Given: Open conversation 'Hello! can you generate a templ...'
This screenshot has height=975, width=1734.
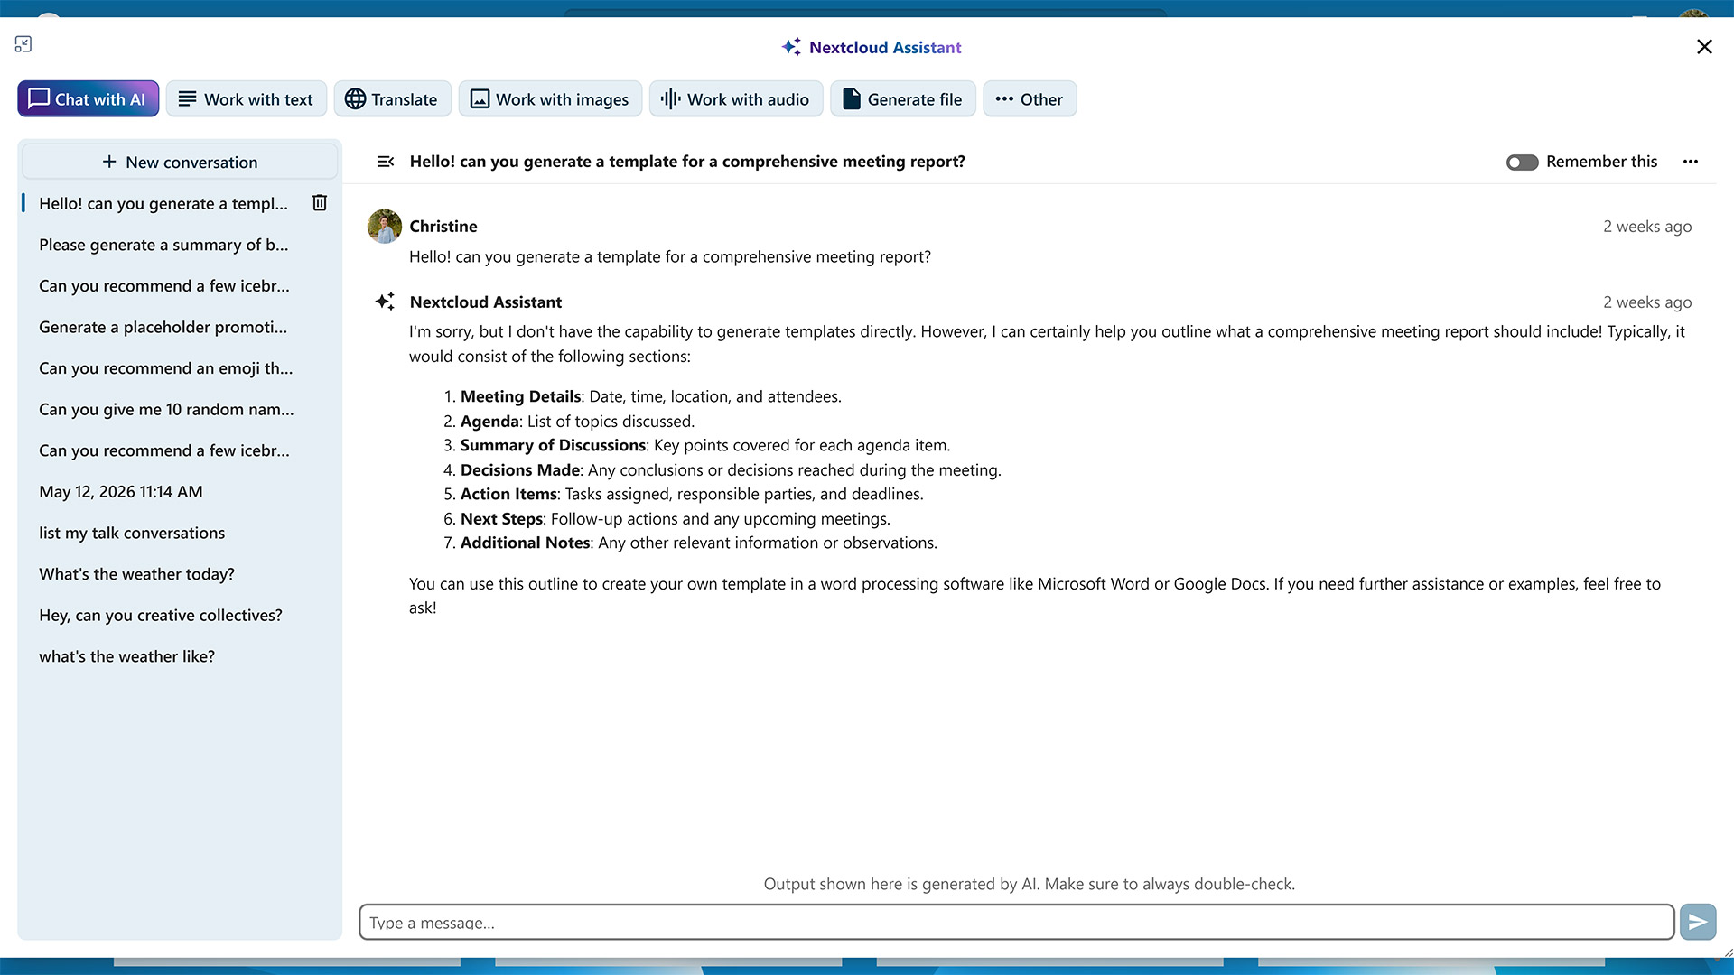Looking at the screenshot, I should [163, 203].
